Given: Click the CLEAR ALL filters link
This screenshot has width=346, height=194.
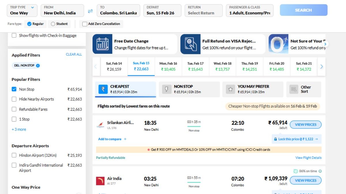Looking at the screenshot, I should click(x=74, y=54).
